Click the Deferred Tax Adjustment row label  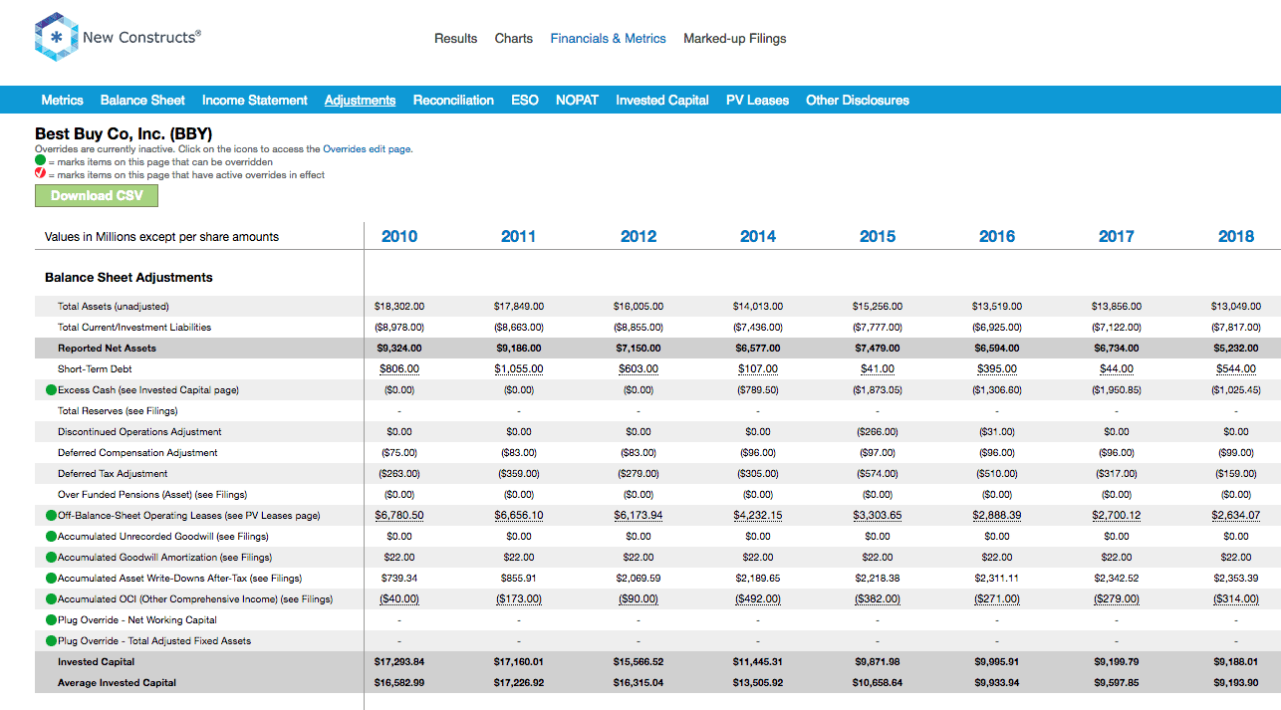[113, 474]
